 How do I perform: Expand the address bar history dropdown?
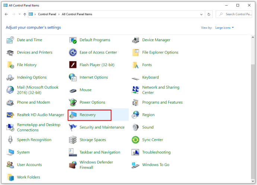click(x=201, y=14)
